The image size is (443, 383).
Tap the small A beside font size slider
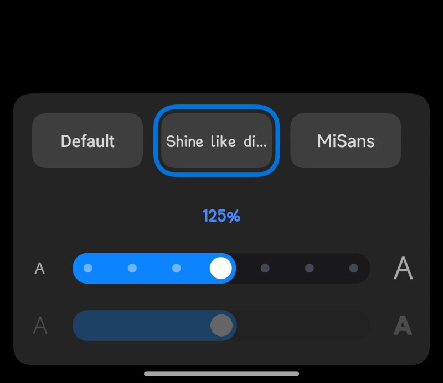[40, 269]
